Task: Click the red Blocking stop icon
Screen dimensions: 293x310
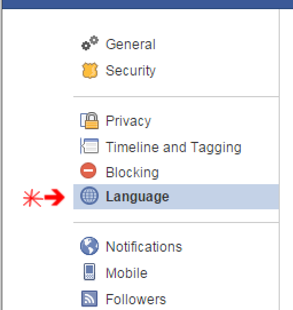Action: (88, 170)
